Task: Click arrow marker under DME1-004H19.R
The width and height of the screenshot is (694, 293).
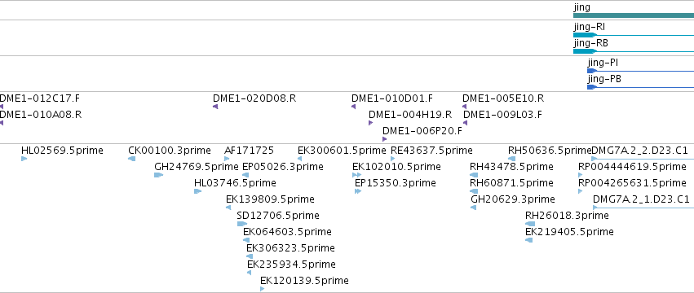Action: 370,123
